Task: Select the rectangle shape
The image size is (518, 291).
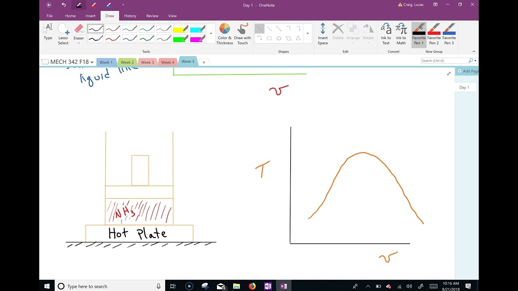Action: [269, 38]
